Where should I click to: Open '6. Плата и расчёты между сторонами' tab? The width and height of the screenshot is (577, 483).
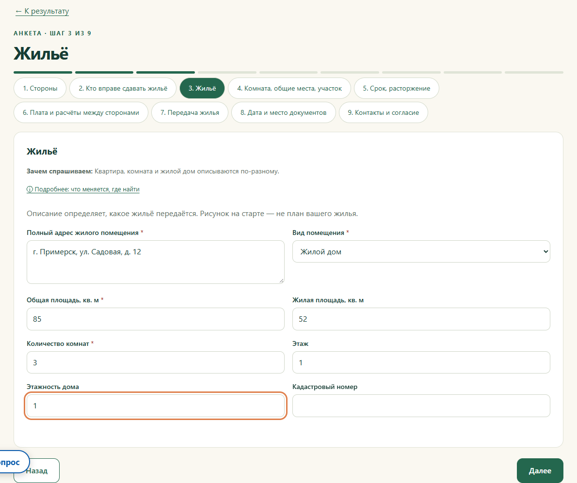[81, 112]
